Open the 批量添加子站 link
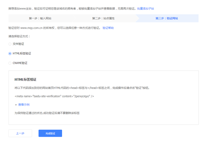Image resolution: width=214 pixels, height=149 pixels. 145,8
